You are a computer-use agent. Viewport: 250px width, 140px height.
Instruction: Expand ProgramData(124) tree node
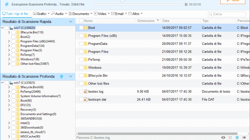point(9,46)
